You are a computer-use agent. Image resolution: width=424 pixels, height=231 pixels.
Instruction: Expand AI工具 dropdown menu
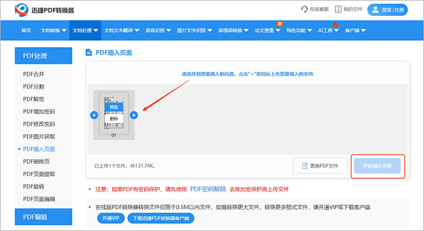click(x=328, y=31)
